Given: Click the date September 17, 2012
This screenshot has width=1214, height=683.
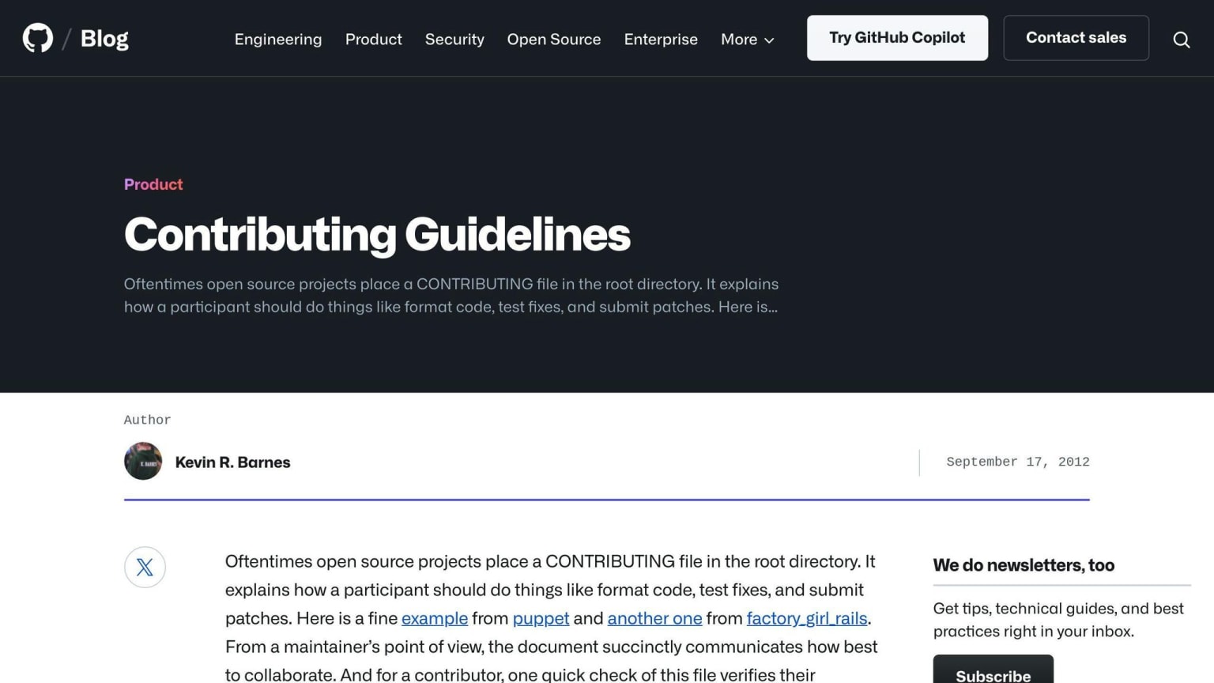Looking at the screenshot, I should click(x=1018, y=462).
